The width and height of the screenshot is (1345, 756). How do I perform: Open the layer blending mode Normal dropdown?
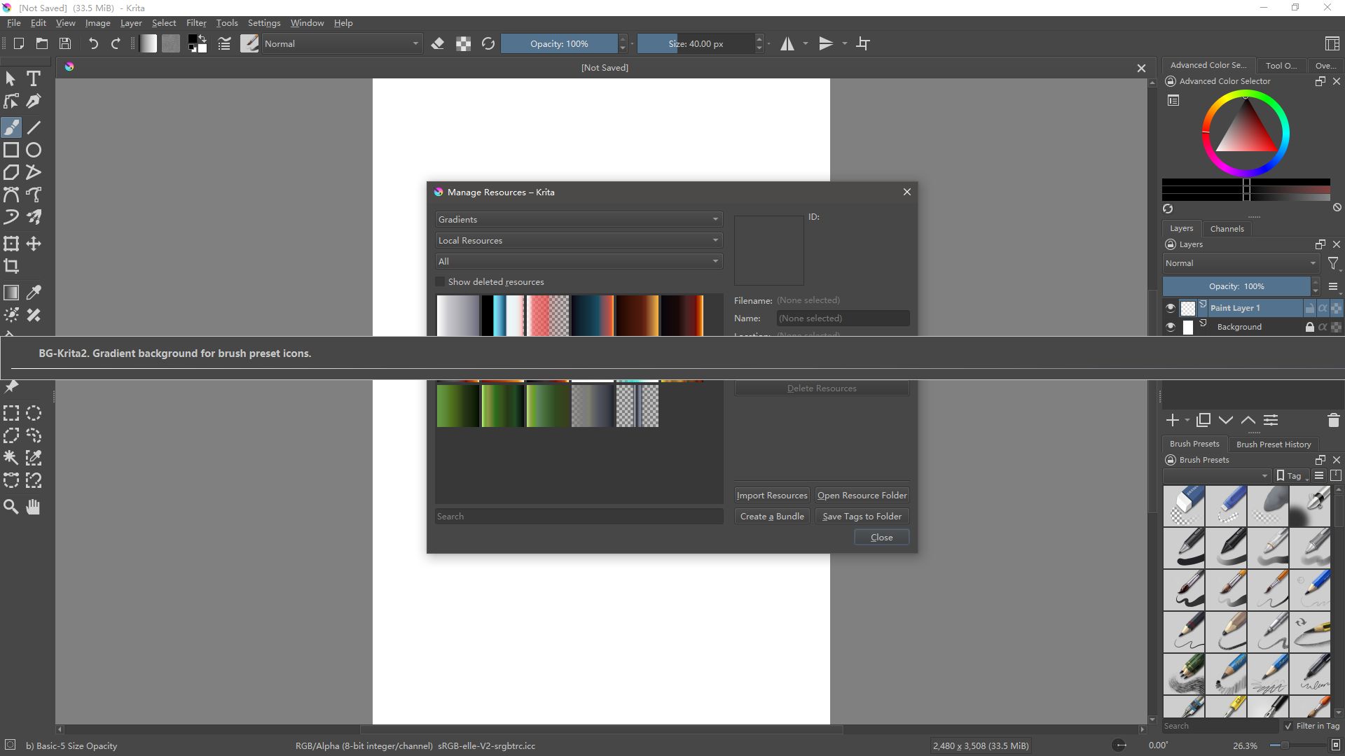(1240, 263)
